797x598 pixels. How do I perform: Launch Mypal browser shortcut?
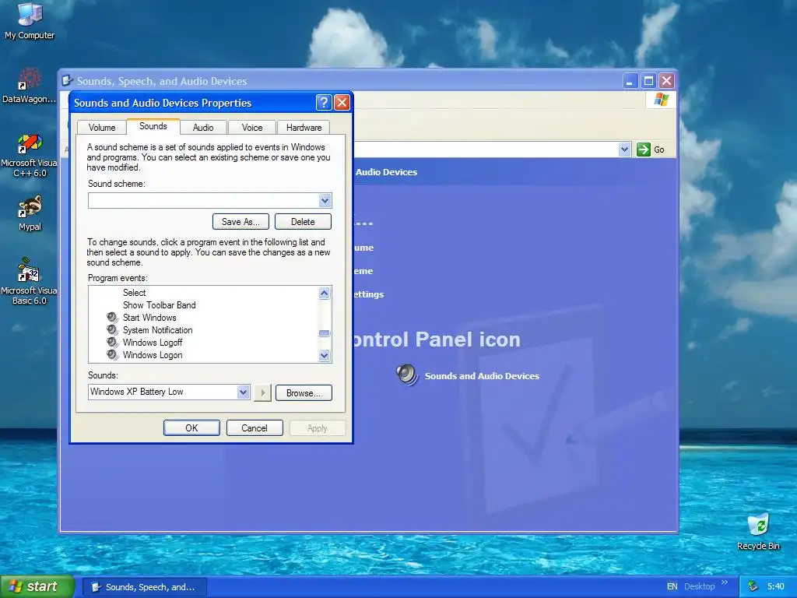coord(30,213)
